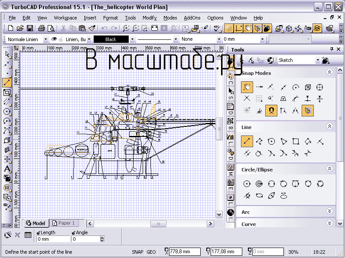Toggle the layer visibility eye icon
This screenshot has height=258, width=345.
(55, 39)
